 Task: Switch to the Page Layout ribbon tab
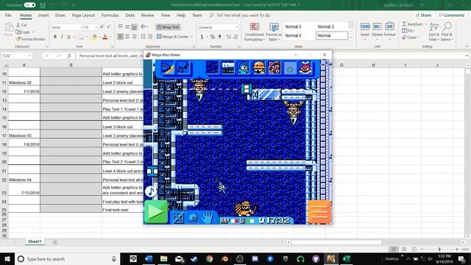[83, 15]
